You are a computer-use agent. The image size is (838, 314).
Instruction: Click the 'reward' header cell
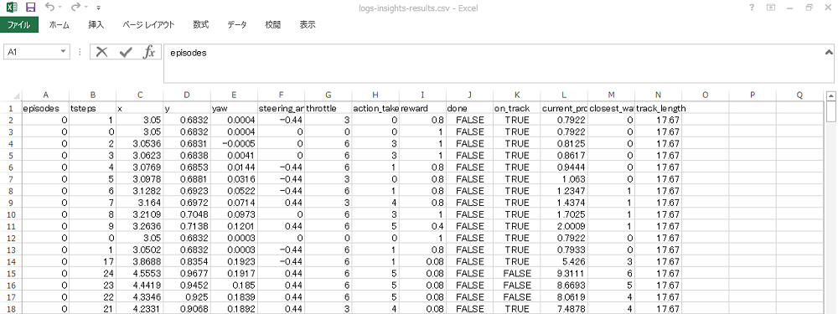click(422, 108)
